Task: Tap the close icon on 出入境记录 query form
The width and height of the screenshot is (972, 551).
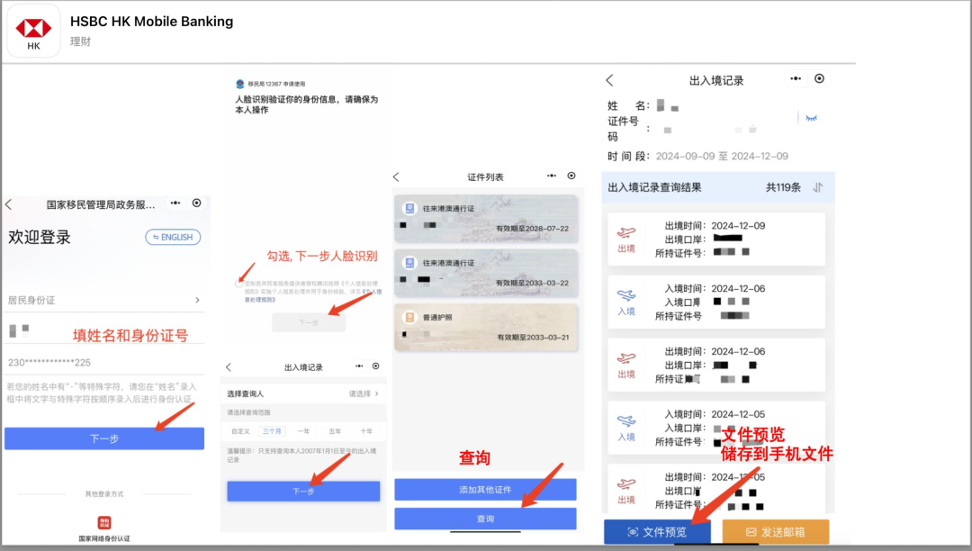Action: point(375,366)
